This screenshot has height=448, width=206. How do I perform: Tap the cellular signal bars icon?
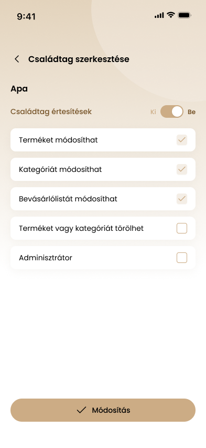pyautogui.click(x=159, y=15)
